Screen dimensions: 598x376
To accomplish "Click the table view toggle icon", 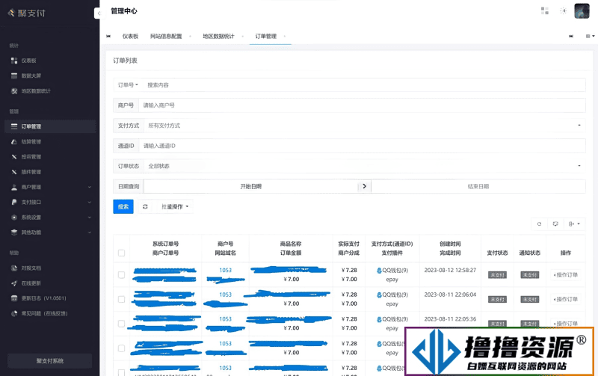I will click(x=555, y=224).
